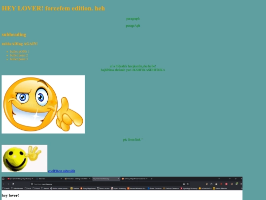266x200 pixels.
Task: Open the 'Project Gutenberg' bookmark in embedded browser
Action: (x=119, y=189)
